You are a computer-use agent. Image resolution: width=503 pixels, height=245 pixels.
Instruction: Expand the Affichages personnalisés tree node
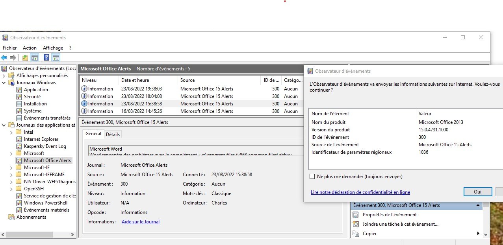pyautogui.click(x=4, y=76)
